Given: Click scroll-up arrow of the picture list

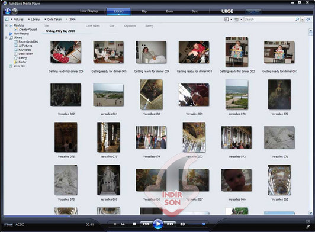Looking at the screenshot, I should (x=311, y=31).
